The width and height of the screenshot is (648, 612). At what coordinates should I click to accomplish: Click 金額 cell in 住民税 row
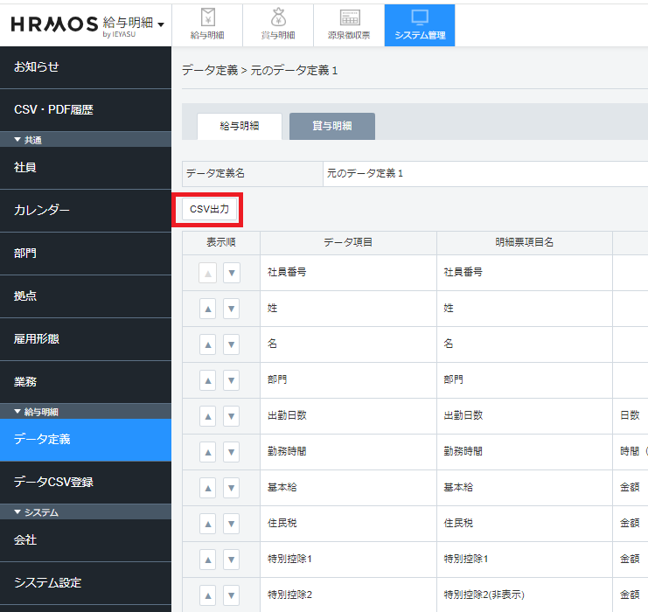[x=630, y=524]
